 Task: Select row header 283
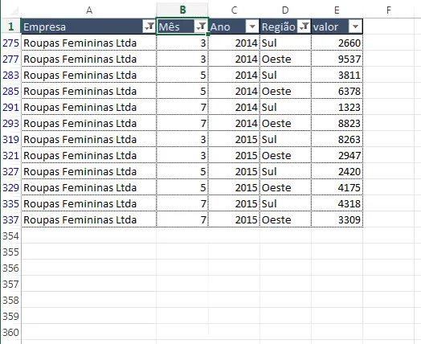(10, 75)
